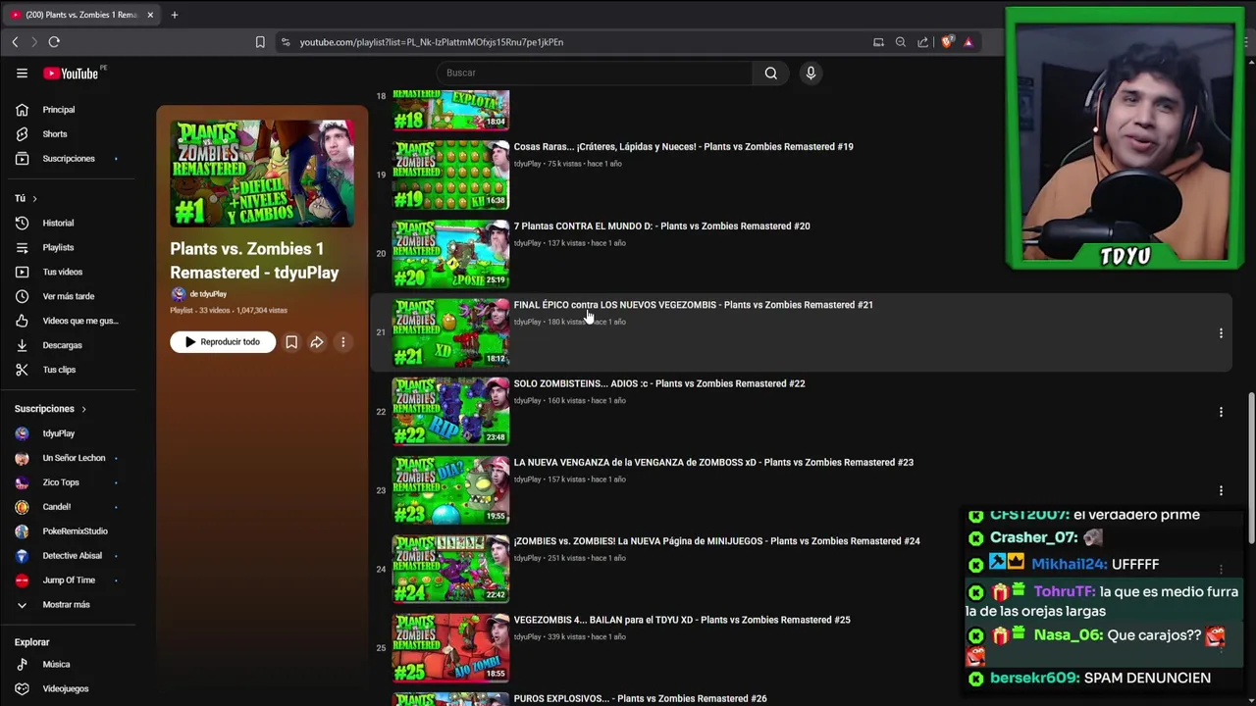1256x706 pixels.
Task: Click Reproducir todo button
Action: [x=223, y=342]
